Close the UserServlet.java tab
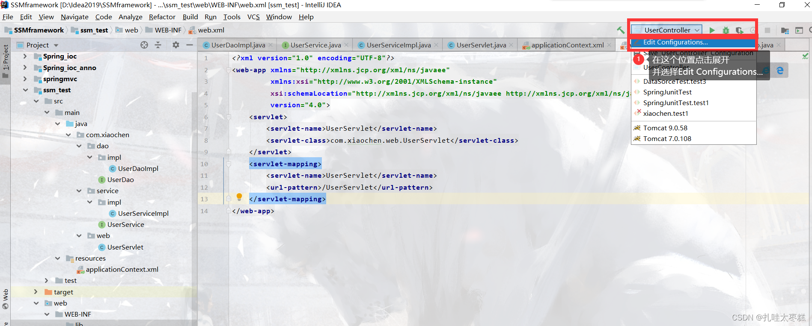 point(511,45)
